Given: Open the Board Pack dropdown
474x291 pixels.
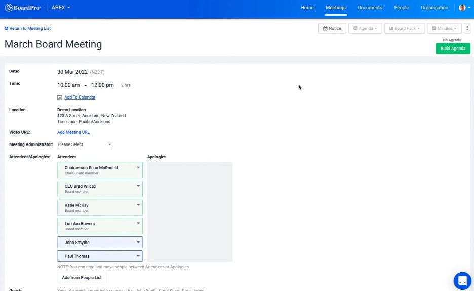Looking at the screenshot, I should tap(405, 28).
